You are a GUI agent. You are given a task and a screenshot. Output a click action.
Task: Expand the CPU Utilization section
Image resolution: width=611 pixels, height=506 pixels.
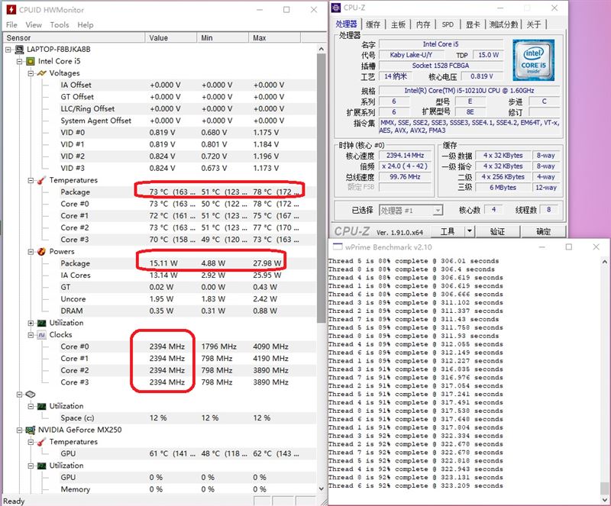click(x=31, y=323)
